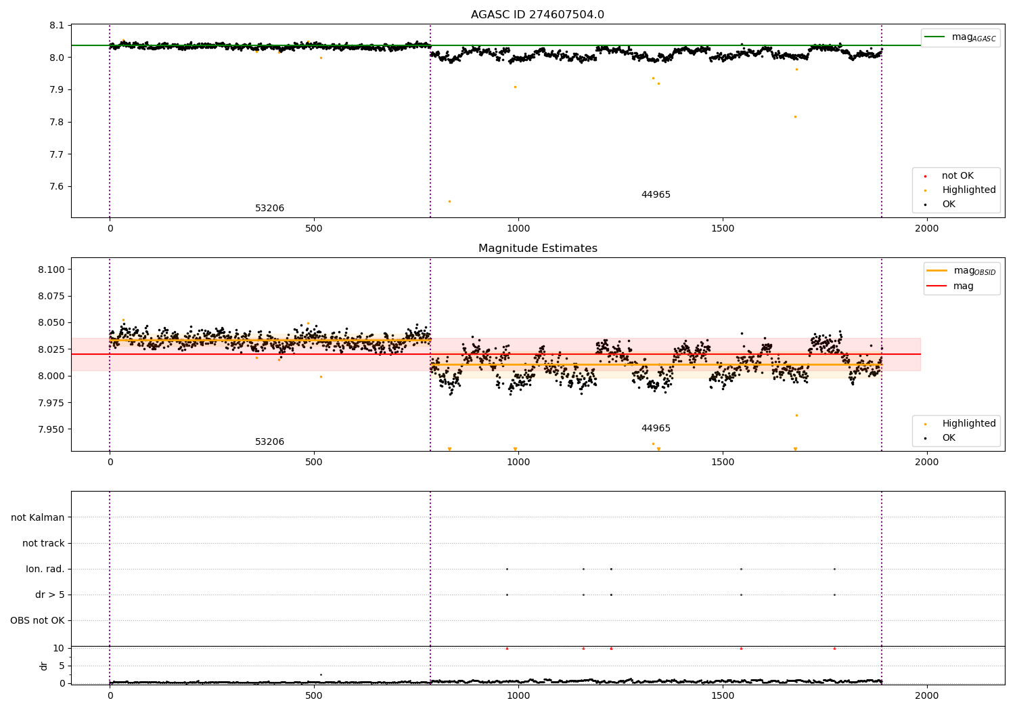
Task: Click the "7.6" y-tick of top plot
Action: (x=57, y=187)
